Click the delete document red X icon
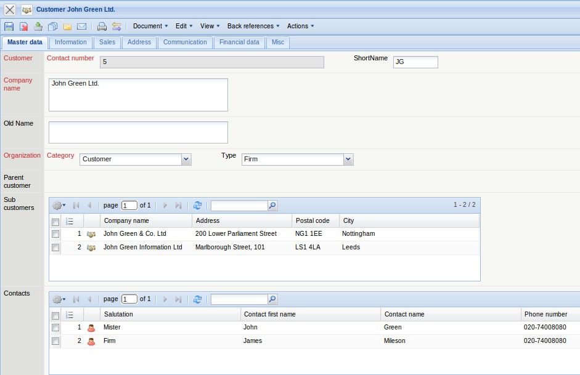Viewport: 580px width, 375px height. (x=23, y=26)
